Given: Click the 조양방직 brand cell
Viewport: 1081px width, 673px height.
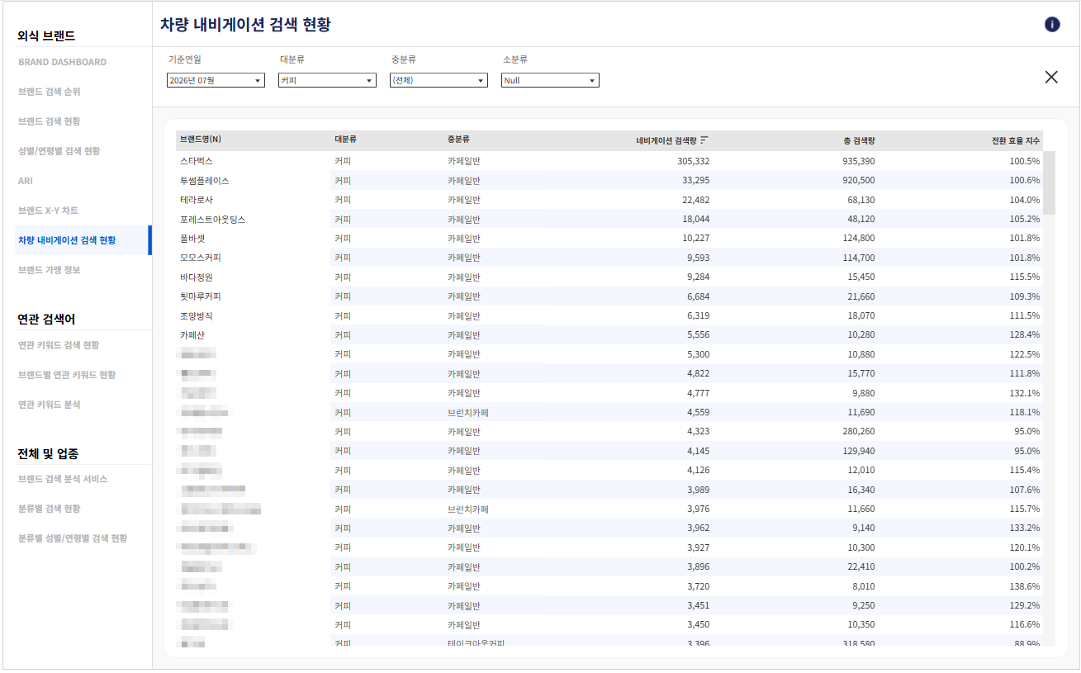Looking at the screenshot, I should tap(196, 316).
